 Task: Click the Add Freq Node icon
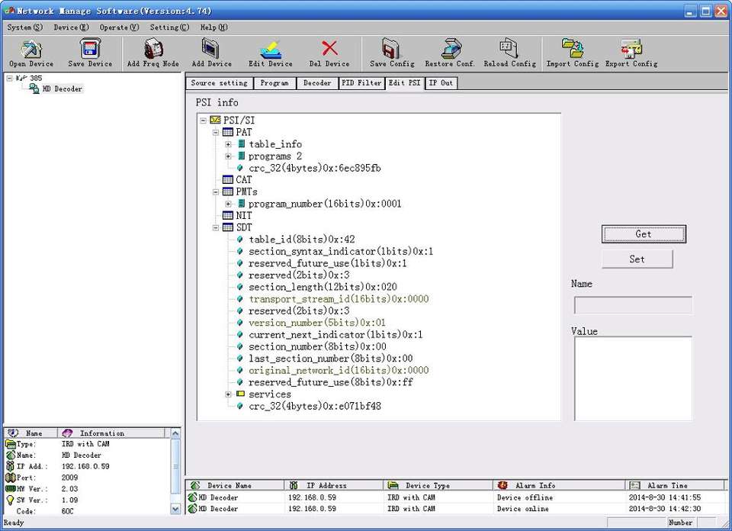pos(152,50)
